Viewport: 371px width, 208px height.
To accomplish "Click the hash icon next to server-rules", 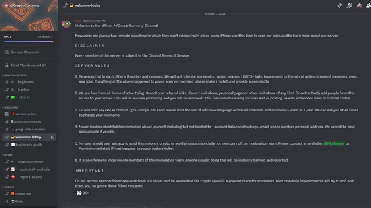I will (x=6, y=114).
